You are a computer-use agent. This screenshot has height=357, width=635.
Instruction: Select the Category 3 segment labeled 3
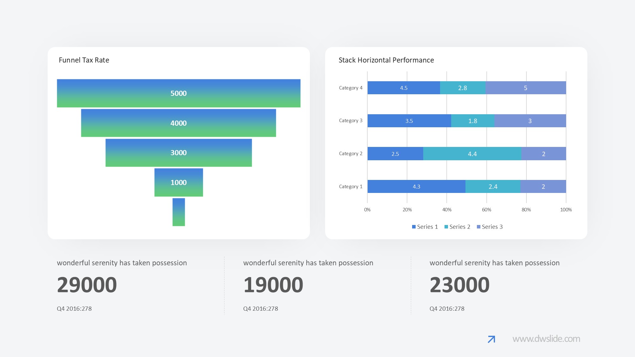coord(530,121)
